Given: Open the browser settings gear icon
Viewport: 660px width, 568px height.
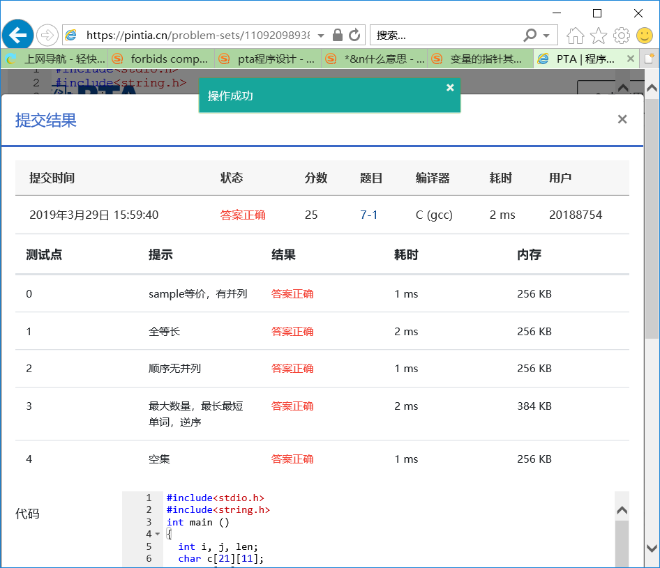Looking at the screenshot, I should coord(621,36).
